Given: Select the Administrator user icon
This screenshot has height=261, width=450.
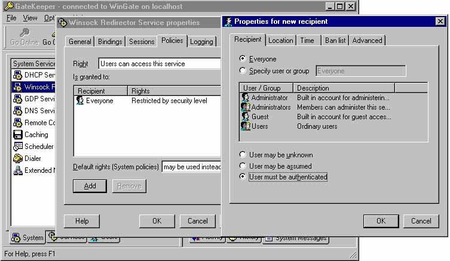Looking at the screenshot, I should point(245,98).
